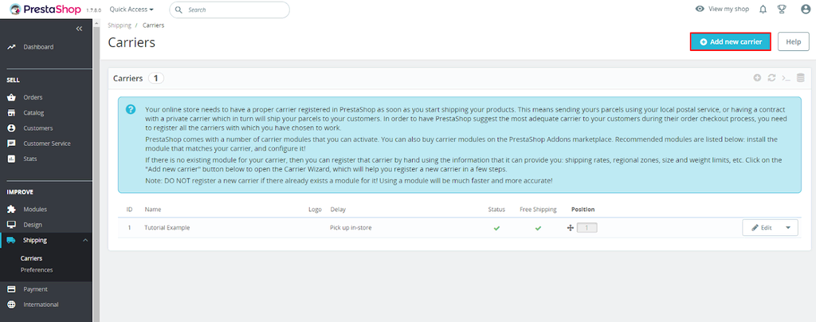Open the Orders menu in sidebar
Image resolution: width=816 pixels, height=322 pixels.
point(33,97)
